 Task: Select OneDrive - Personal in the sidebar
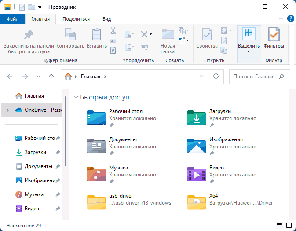(32, 110)
